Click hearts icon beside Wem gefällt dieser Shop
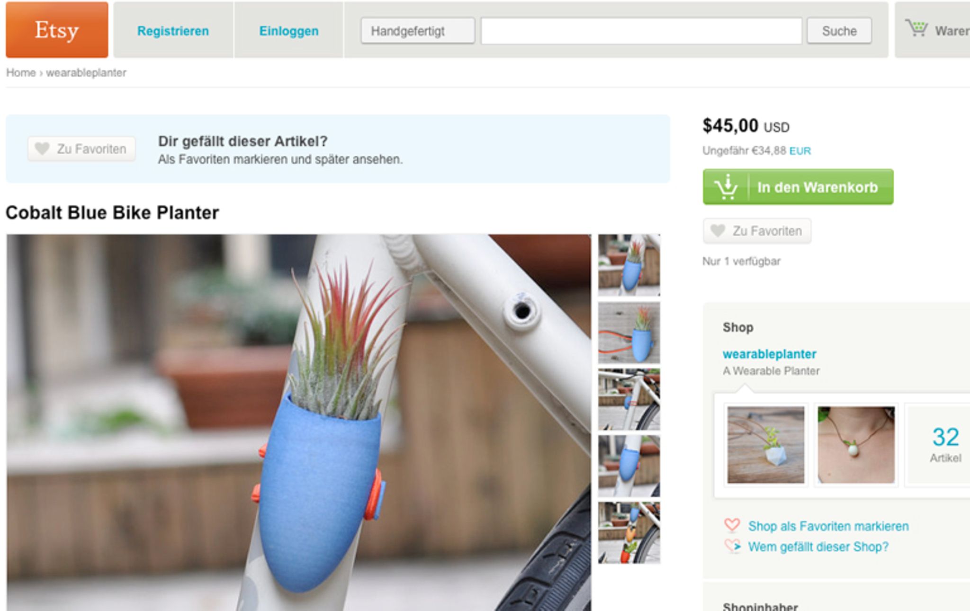This screenshot has height=611, width=970. 733,546
